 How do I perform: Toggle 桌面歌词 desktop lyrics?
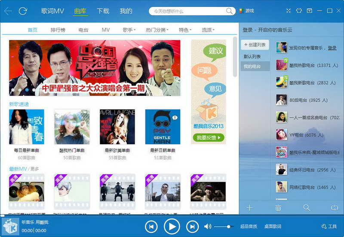click(x=273, y=227)
